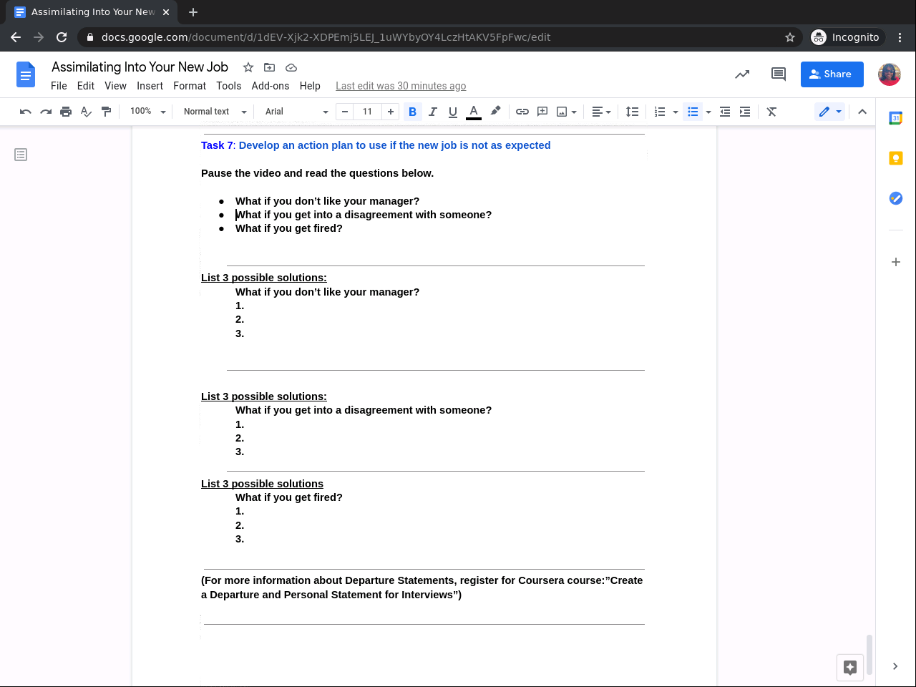Open activity dashboard trend icon
The image size is (916, 687).
pos(742,74)
